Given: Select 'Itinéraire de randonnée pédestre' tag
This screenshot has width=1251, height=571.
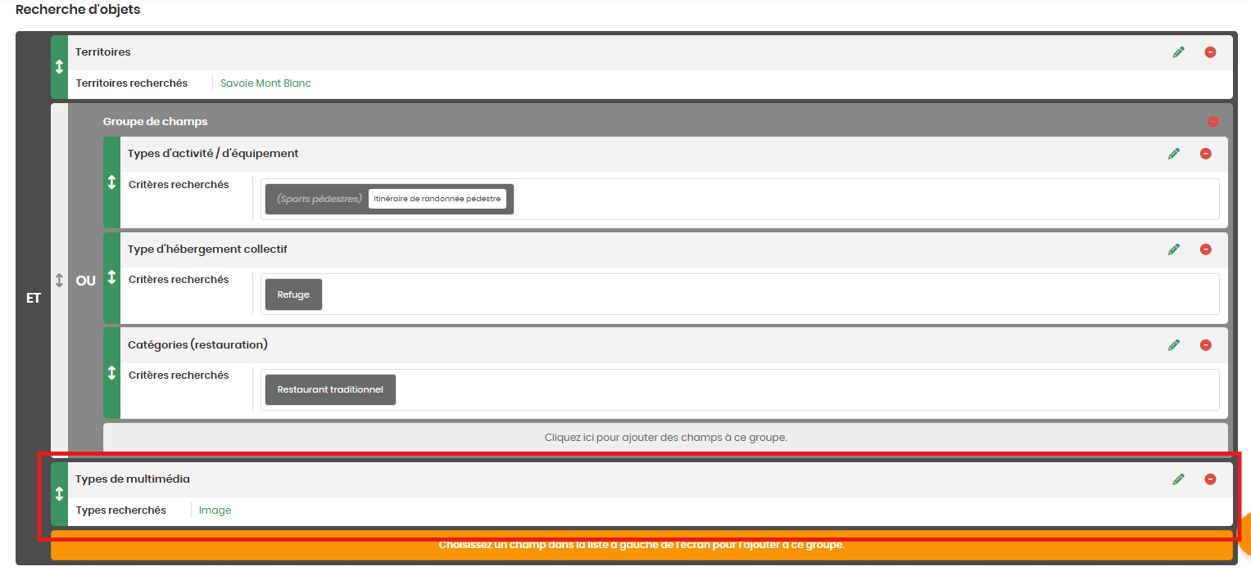Looking at the screenshot, I should click(437, 199).
